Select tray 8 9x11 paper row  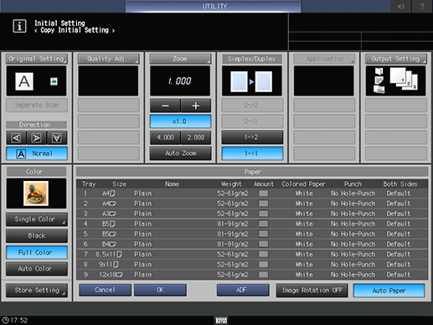pos(252,265)
